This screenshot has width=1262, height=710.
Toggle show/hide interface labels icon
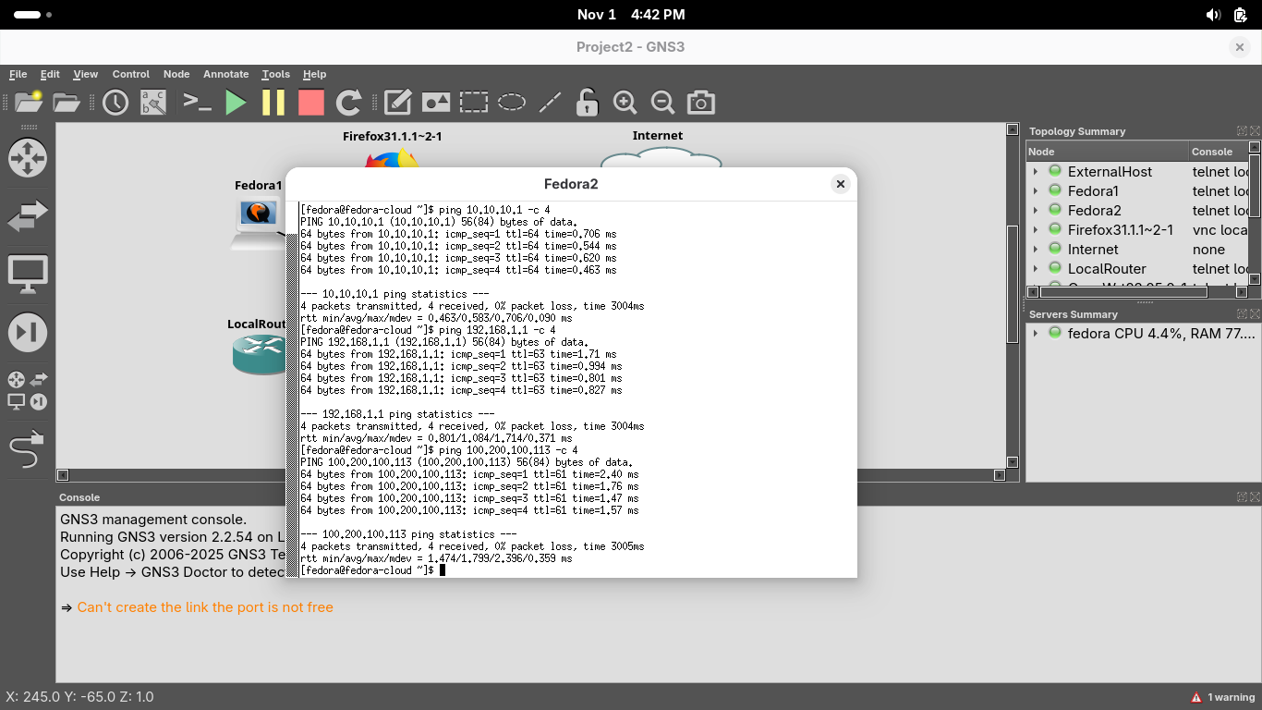click(x=153, y=103)
